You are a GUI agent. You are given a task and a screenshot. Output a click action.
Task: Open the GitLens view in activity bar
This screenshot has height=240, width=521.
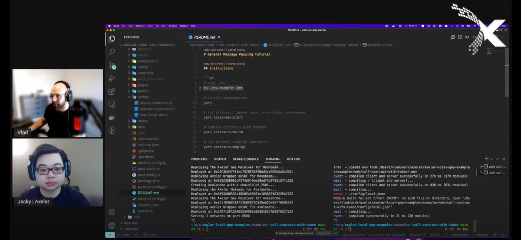(112, 131)
